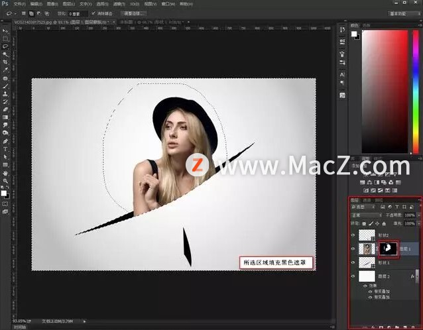Image resolution: width=423 pixels, height=330 pixels.
Task: Select the Eyedropper tool
Action: [x=5, y=70]
